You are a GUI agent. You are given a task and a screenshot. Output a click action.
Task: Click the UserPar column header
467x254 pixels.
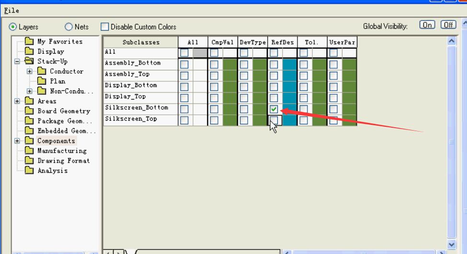pyautogui.click(x=342, y=42)
